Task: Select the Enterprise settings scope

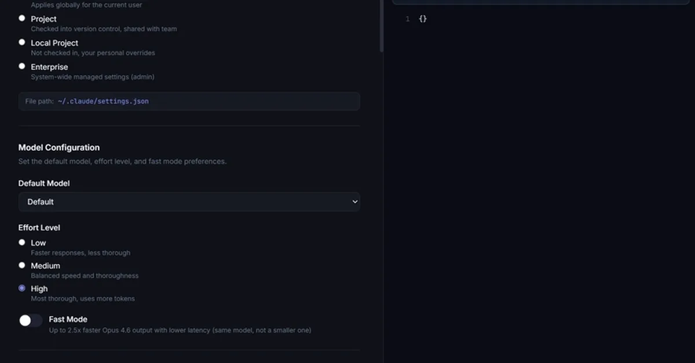Action: [21, 66]
